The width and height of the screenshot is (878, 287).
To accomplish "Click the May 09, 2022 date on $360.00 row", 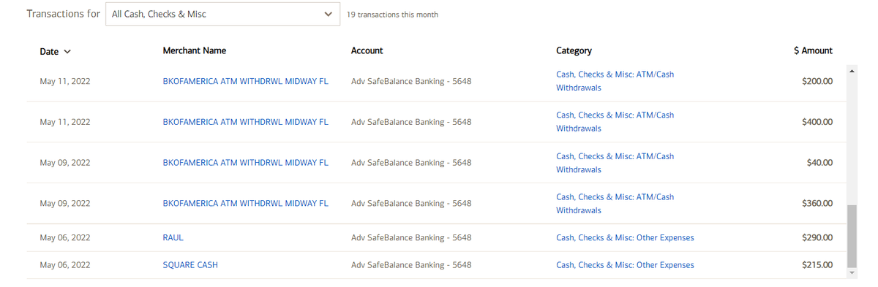I will [65, 204].
